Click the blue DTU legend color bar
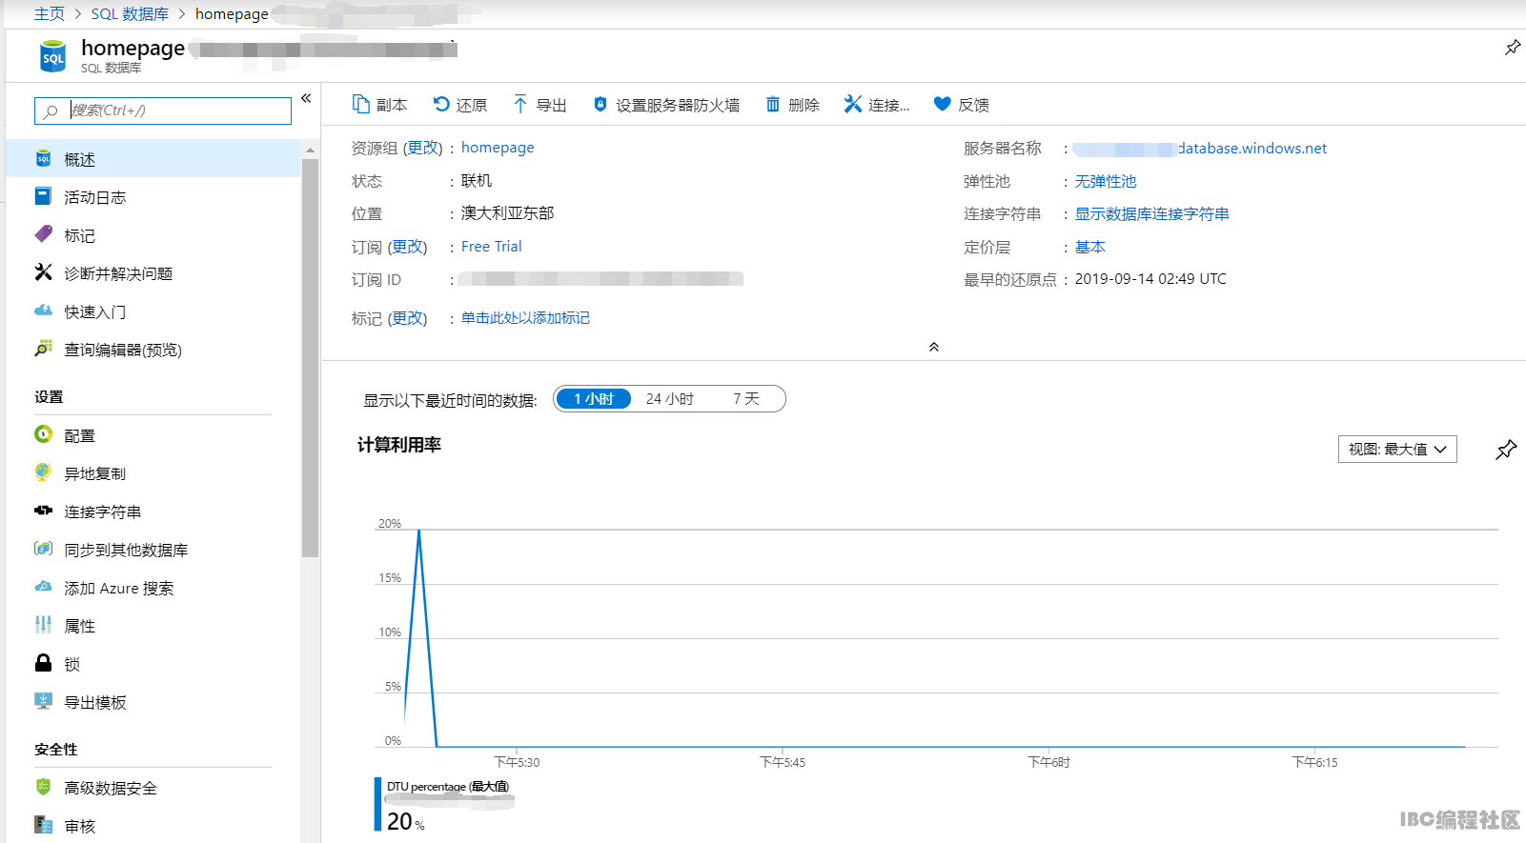The height and width of the screenshot is (843, 1526). [377, 805]
